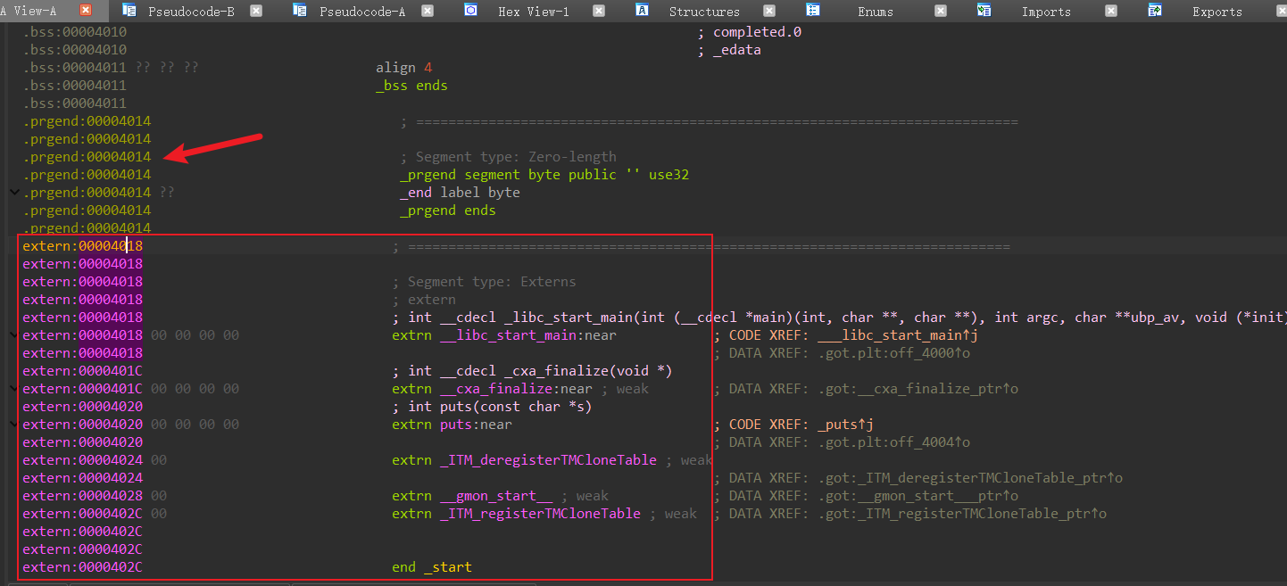The image size is (1287, 586).
Task: Click the _ITM_registerTMCloneTable extern symbol
Action: [539, 514]
